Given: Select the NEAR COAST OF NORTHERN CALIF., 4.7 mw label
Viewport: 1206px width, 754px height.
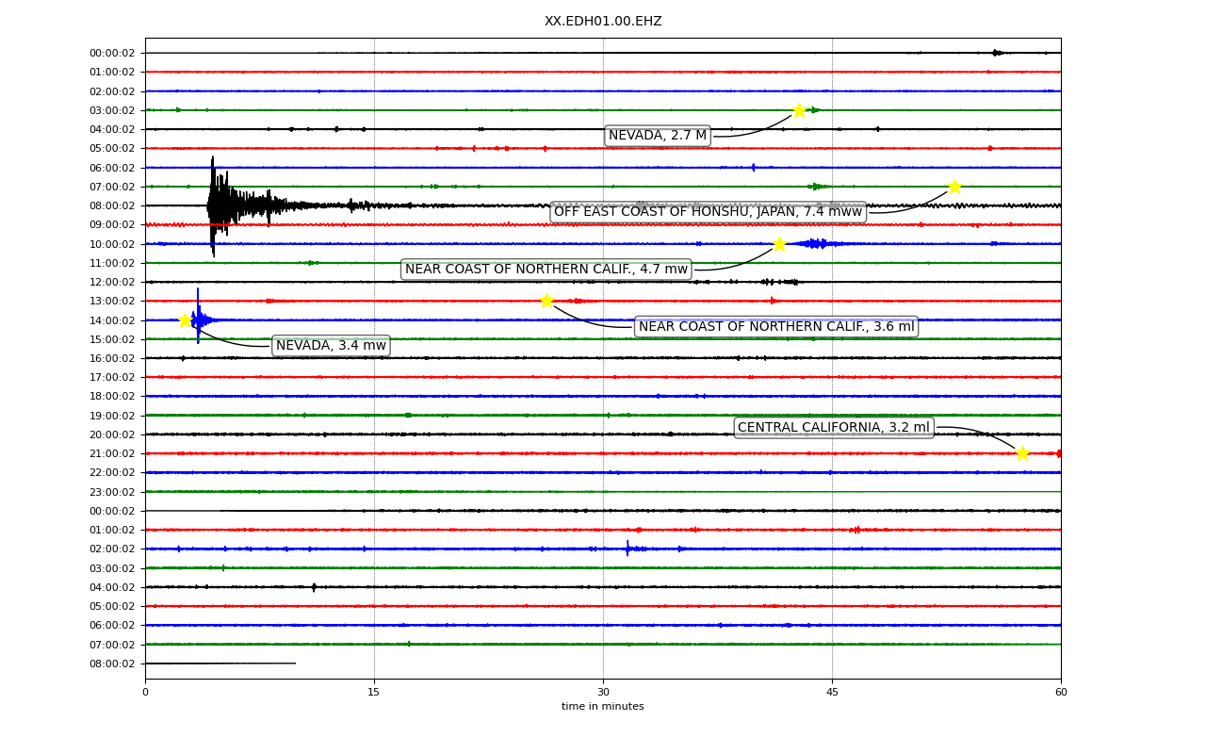Looking at the screenshot, I should click(546, 270).
